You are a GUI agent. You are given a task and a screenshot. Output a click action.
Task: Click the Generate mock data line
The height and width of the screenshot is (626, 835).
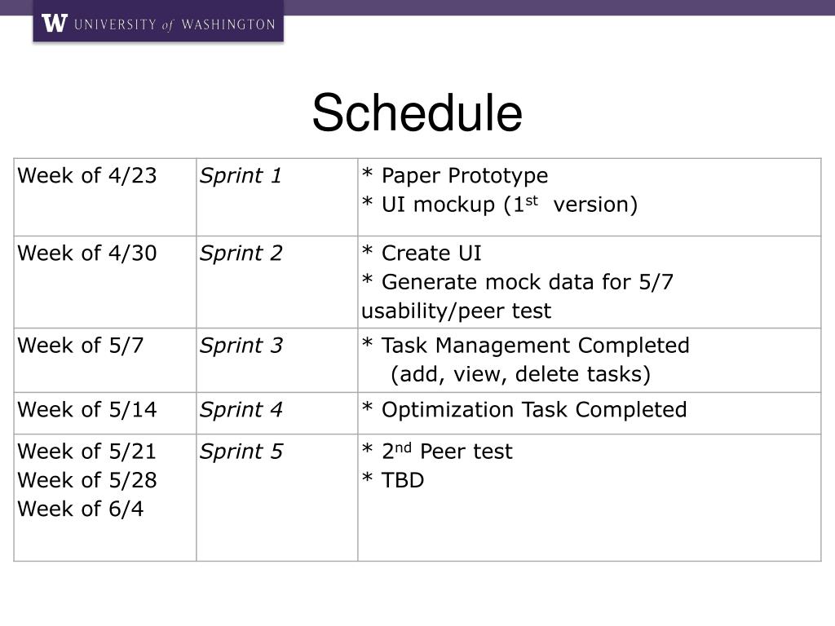click(518, 282)
